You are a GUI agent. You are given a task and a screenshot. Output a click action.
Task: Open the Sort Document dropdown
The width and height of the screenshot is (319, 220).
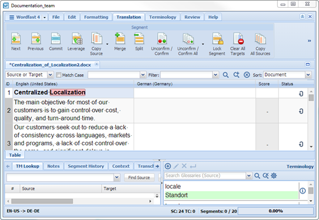click(308, 75)
